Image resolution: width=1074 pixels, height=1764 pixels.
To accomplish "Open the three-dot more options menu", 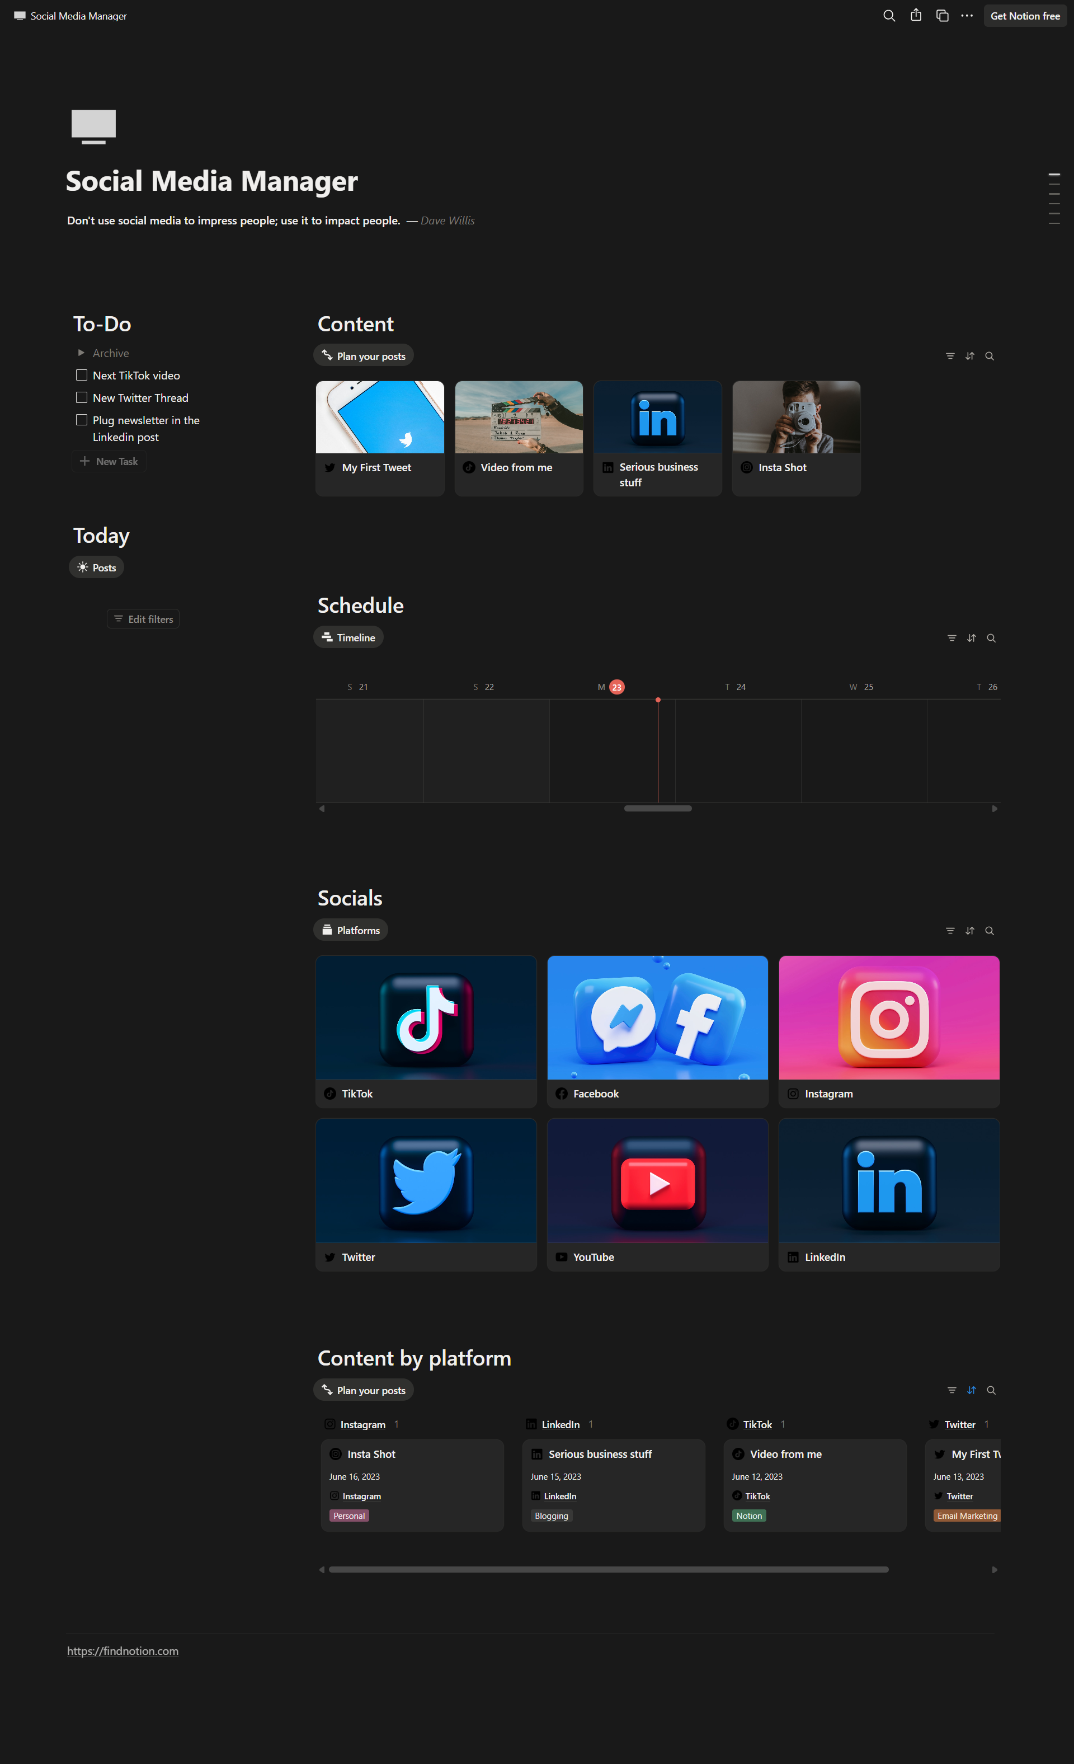I will pyautogui.click(x=967, y=16).
